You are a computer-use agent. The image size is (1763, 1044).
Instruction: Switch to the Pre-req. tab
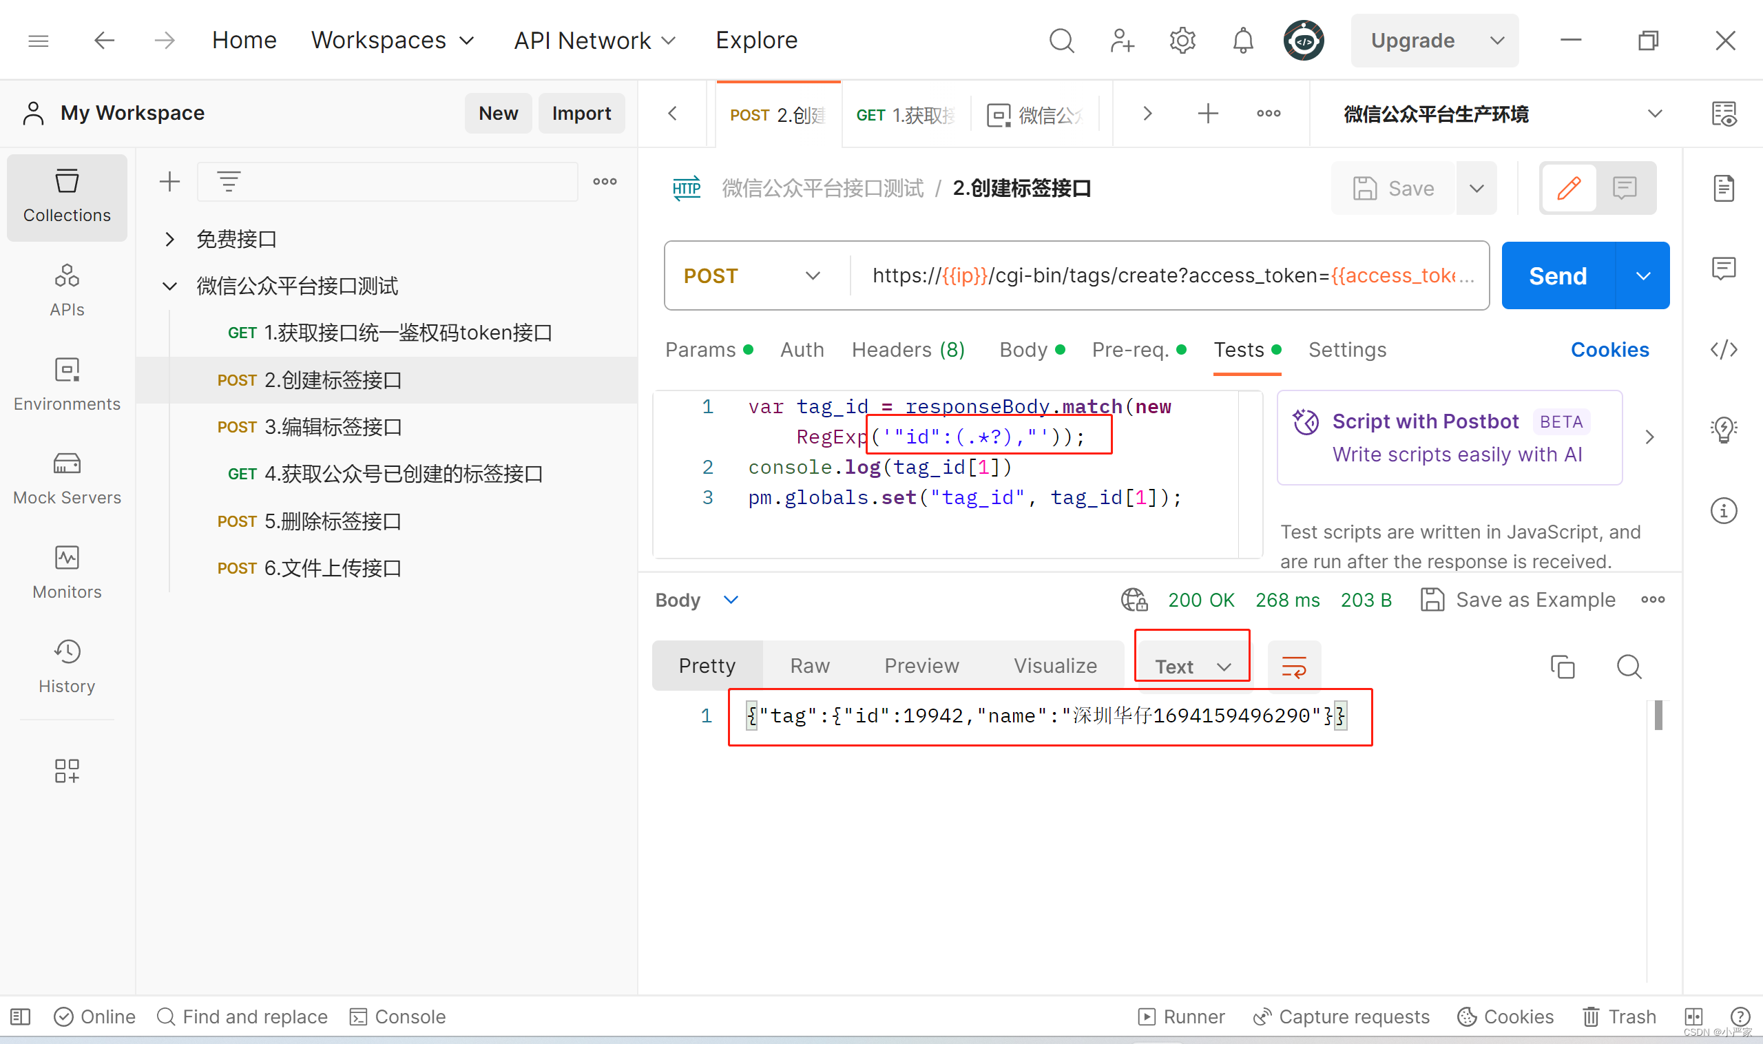tap(1139, 350)
